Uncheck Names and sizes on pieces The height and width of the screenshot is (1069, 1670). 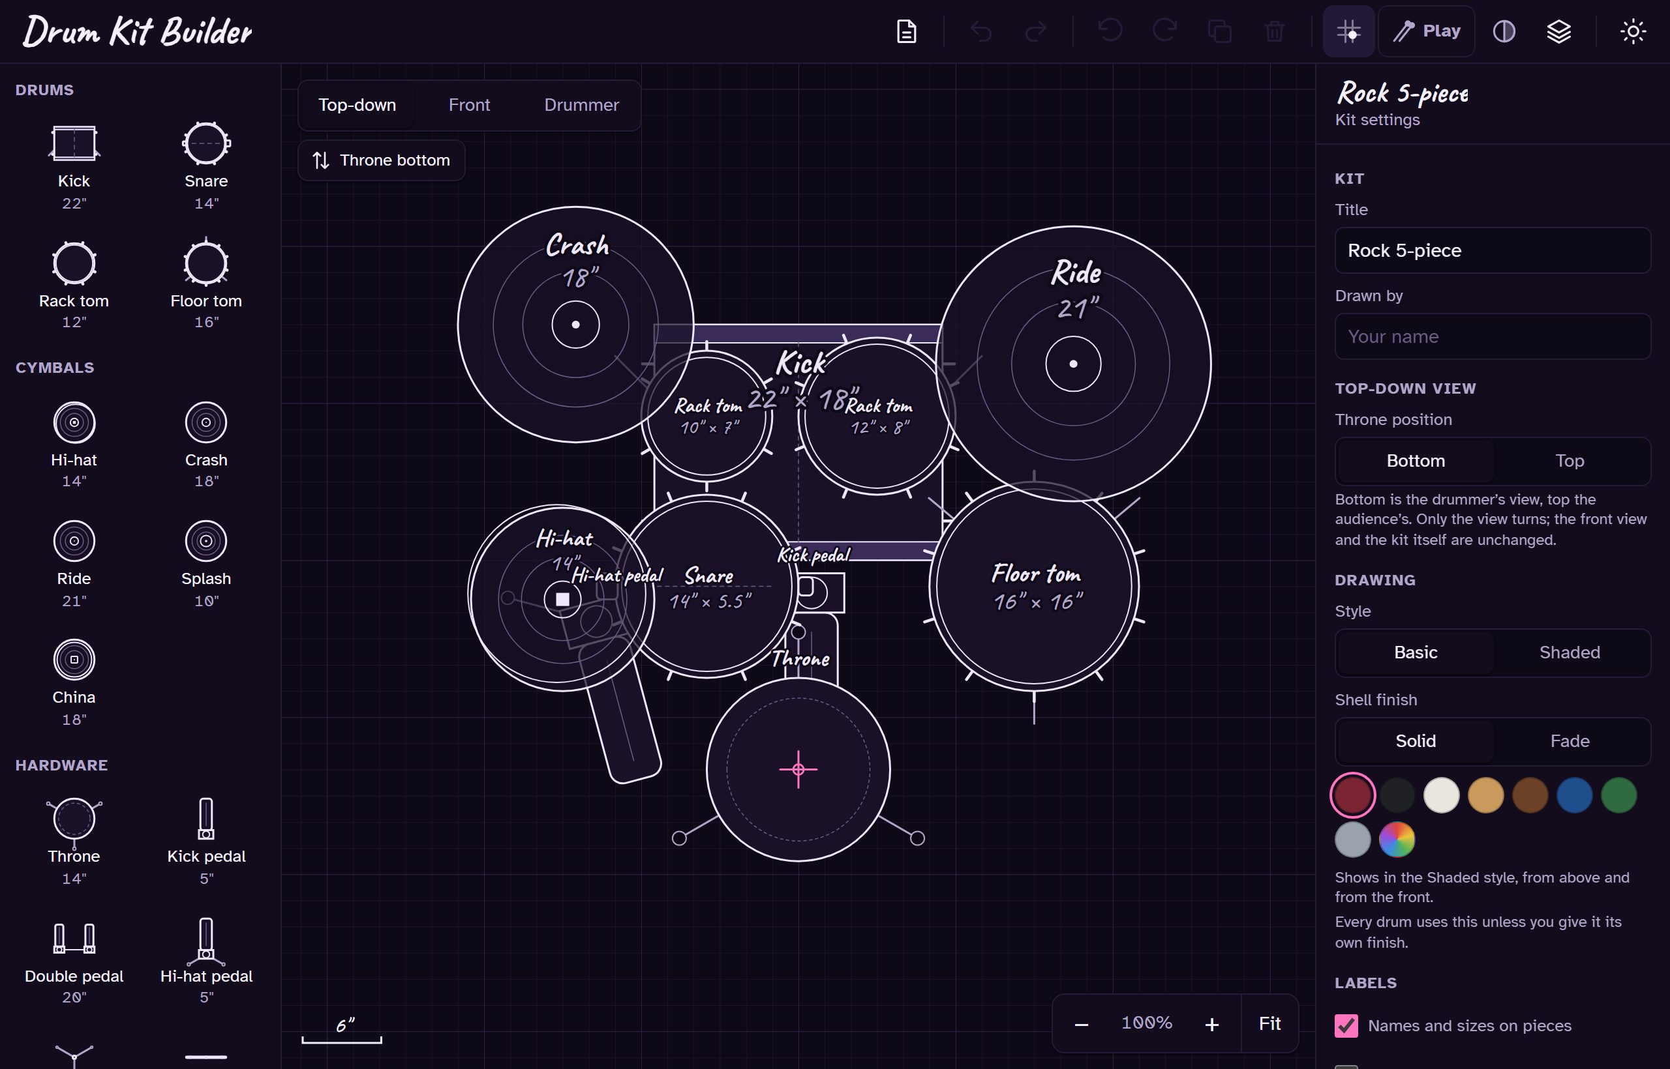1346,1025
